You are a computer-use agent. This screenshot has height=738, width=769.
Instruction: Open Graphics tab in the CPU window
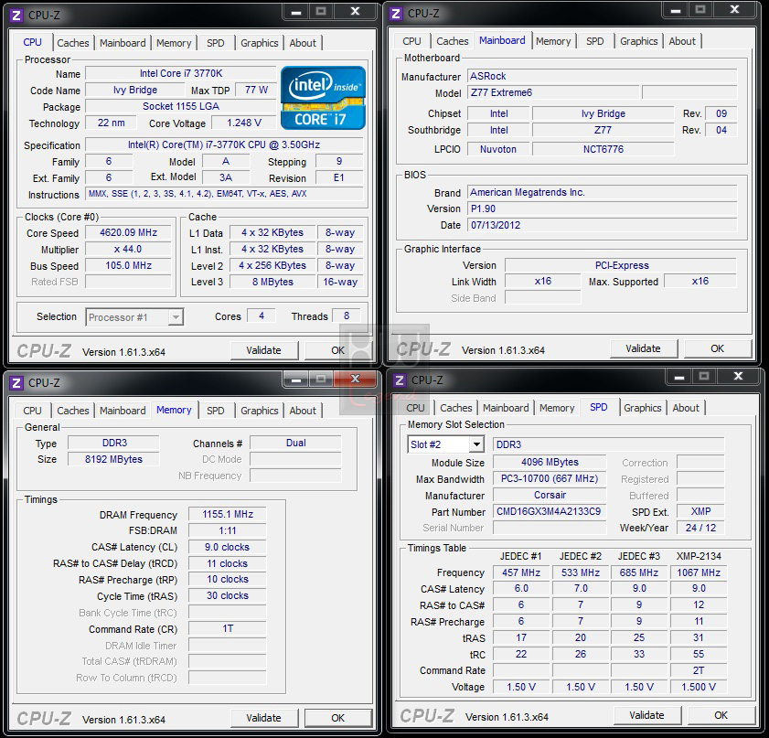click(x=260, y=43)
